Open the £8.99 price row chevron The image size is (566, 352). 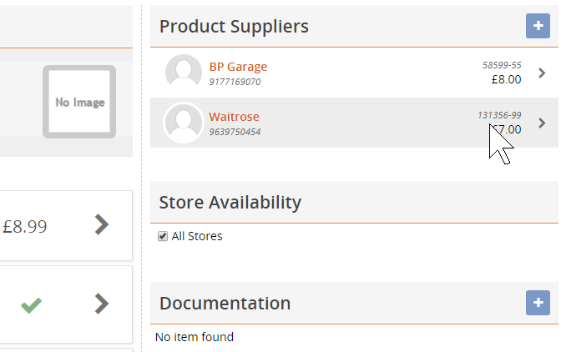(101, 224)
